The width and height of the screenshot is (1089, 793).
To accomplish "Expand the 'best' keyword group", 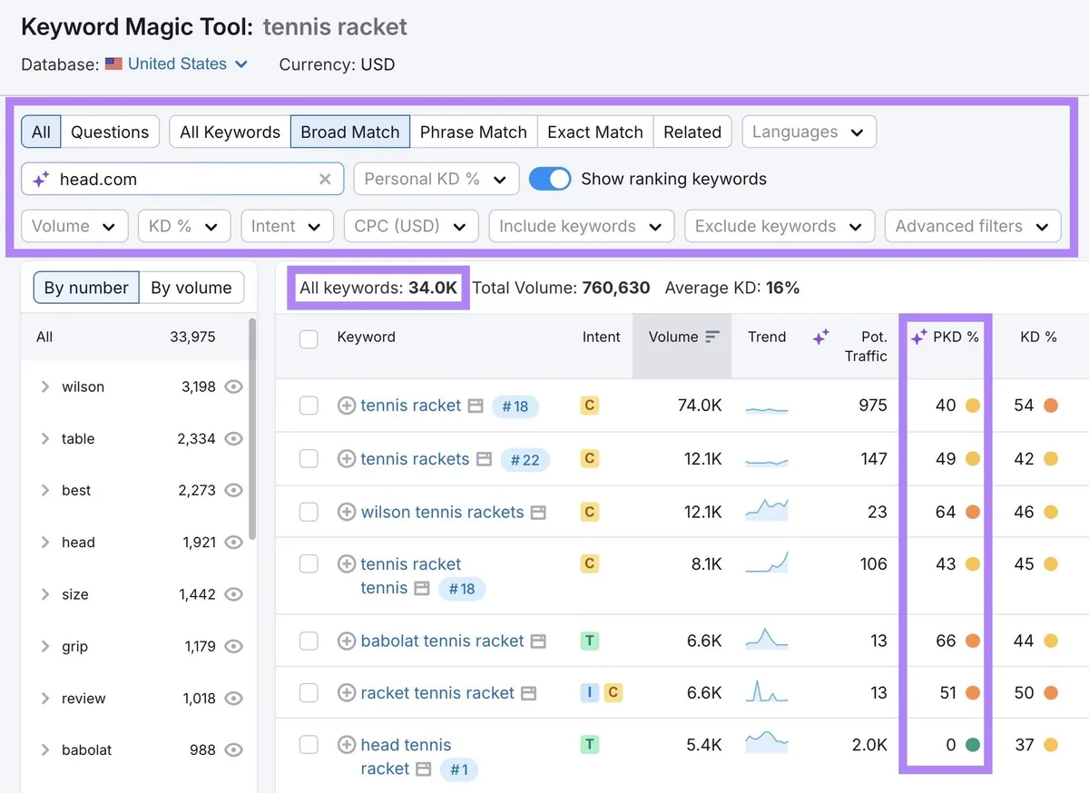I will pos(44,491).
